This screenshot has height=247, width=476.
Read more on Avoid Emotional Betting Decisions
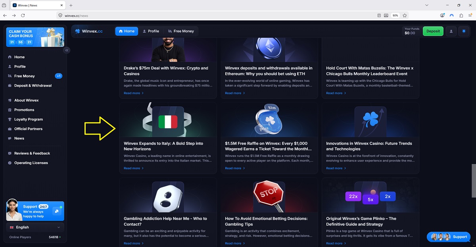[x=235, y=243]
